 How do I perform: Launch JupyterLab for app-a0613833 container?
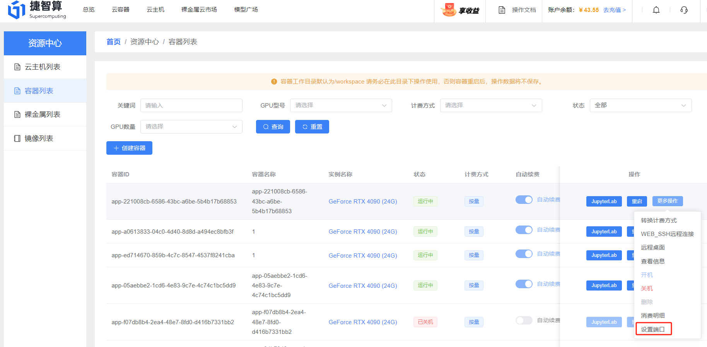pos(604,231)
